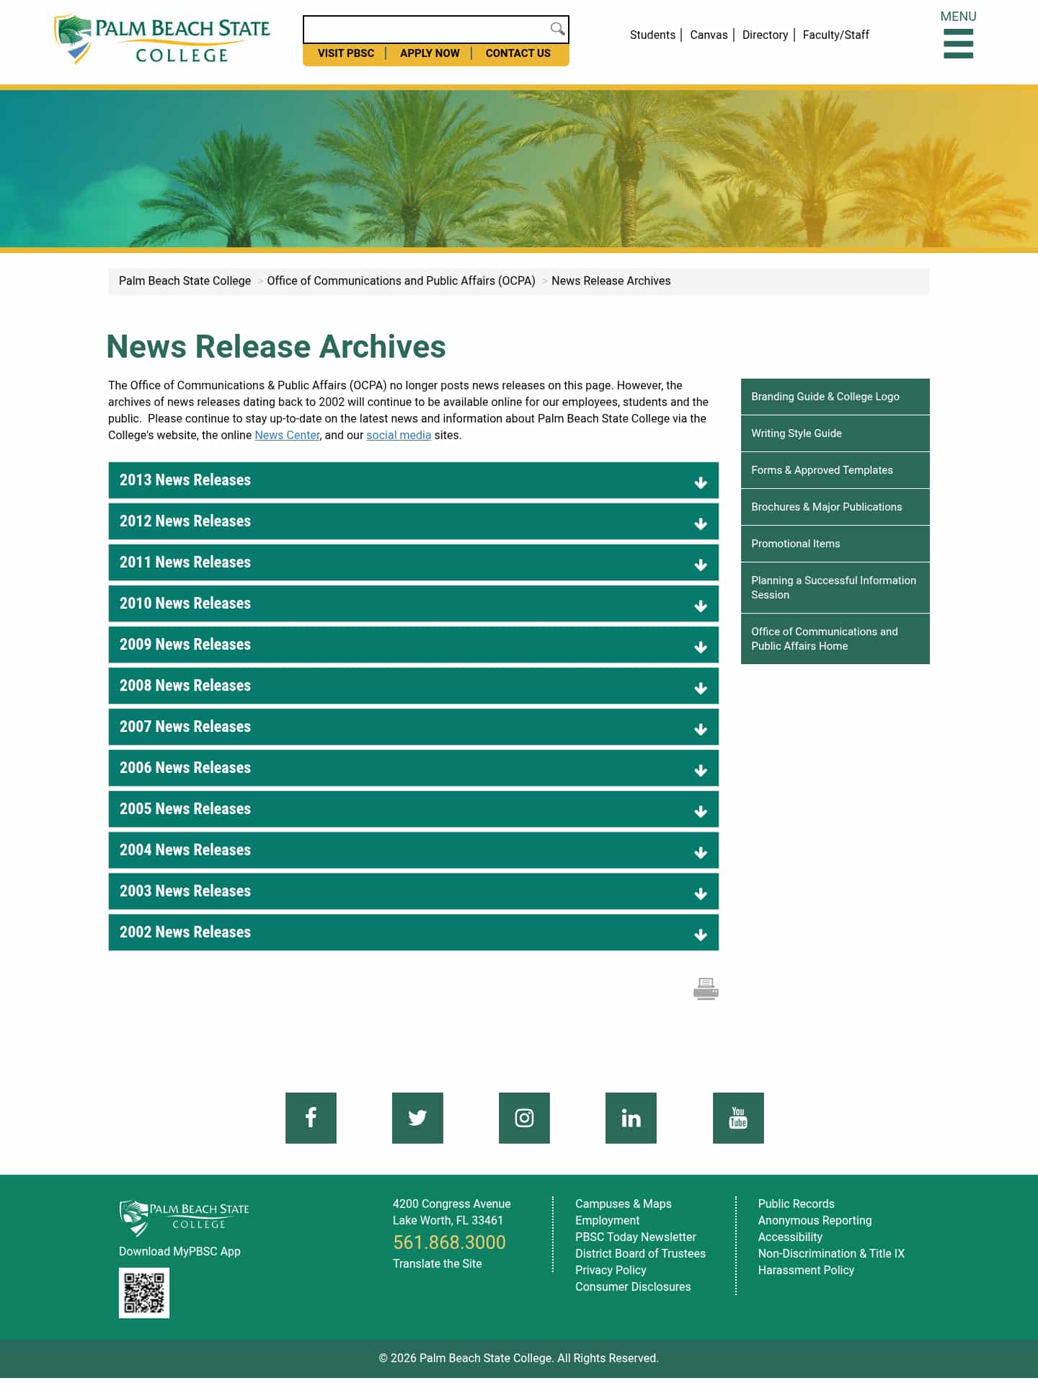Click the OCPA breadcrumb link

pyautogui.click(x=401, y=281)
